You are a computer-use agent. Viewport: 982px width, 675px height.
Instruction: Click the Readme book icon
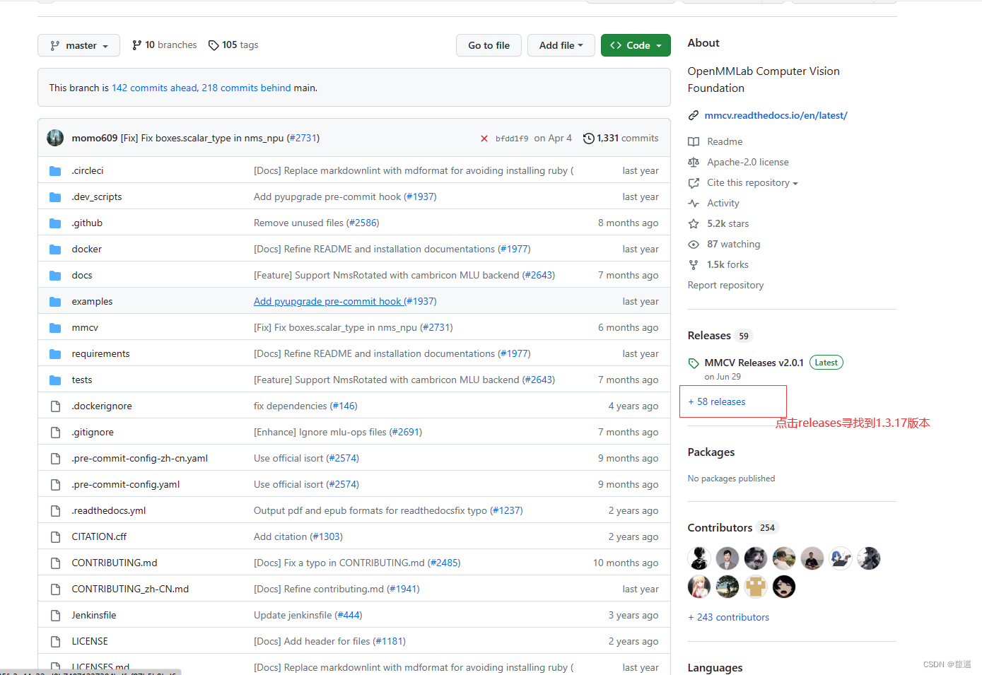(x=694, y=141)
